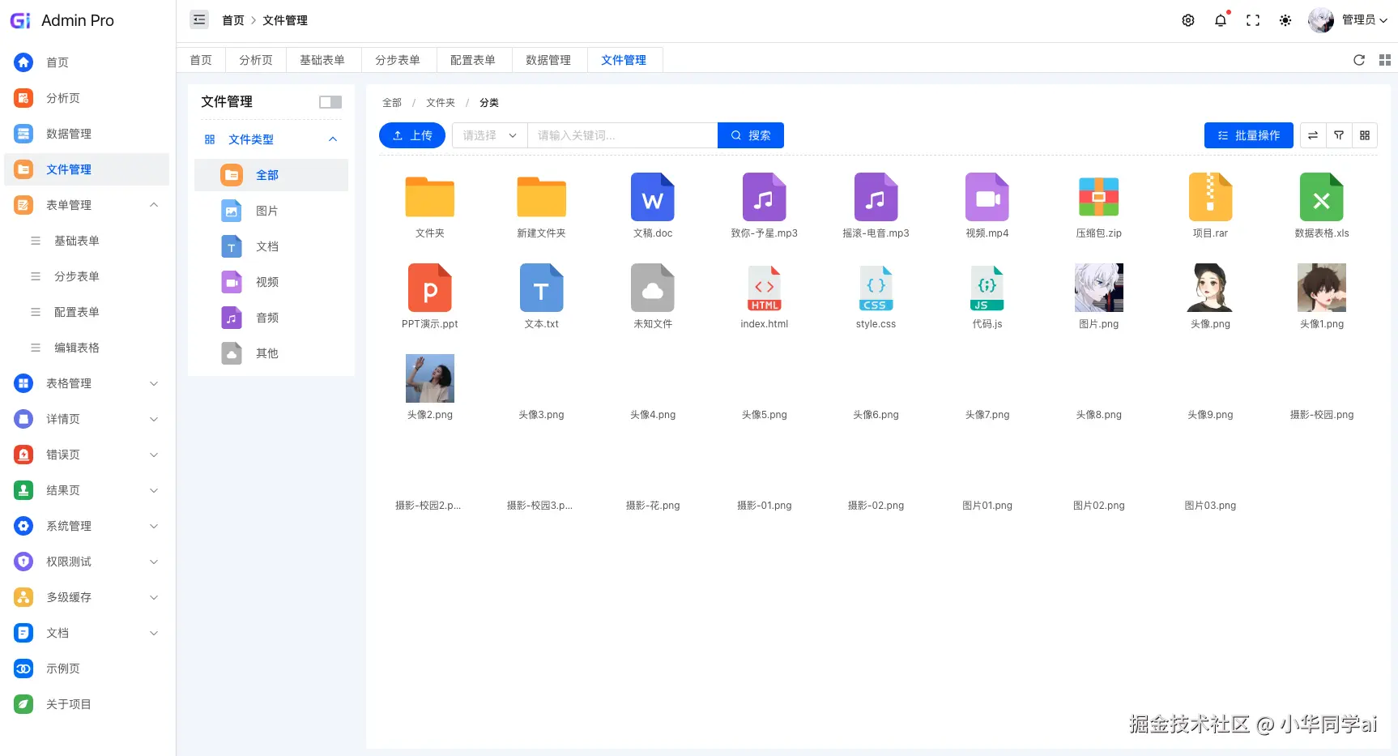Open the settings gear in the top bar
Viewport: 1398px width, 756px height.
[1188, 20]
